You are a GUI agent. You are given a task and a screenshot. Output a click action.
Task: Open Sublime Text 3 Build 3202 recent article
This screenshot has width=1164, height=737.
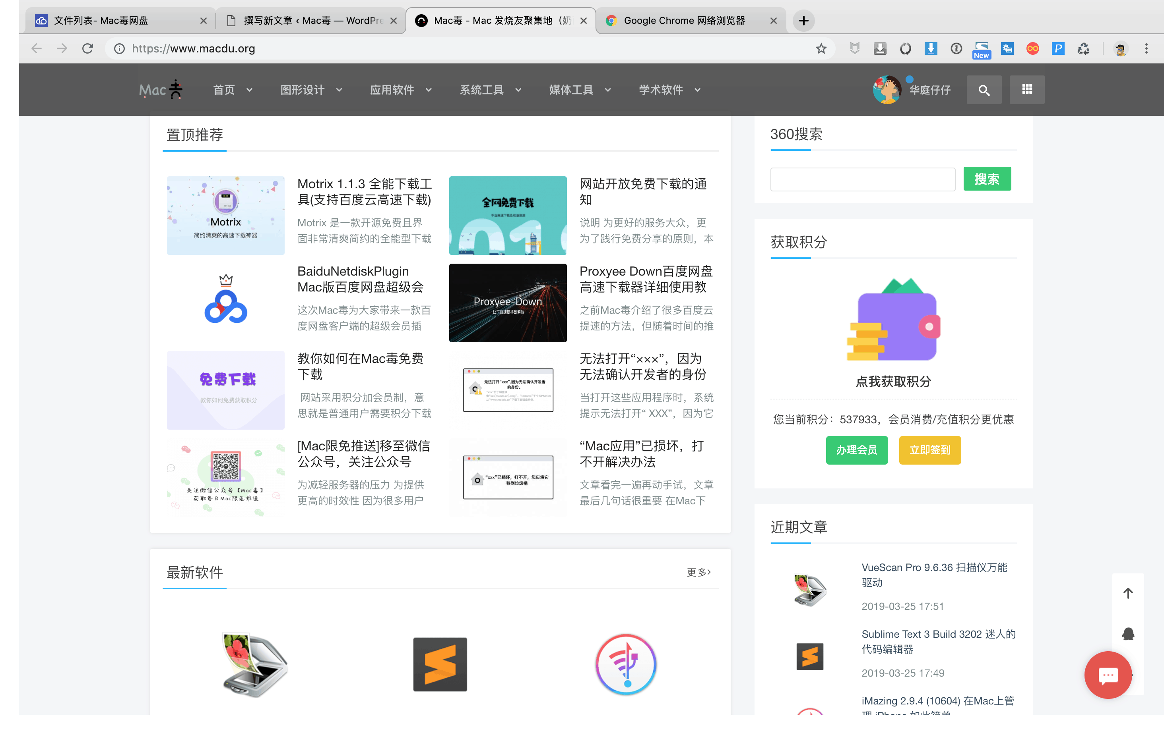pos(938,641)
